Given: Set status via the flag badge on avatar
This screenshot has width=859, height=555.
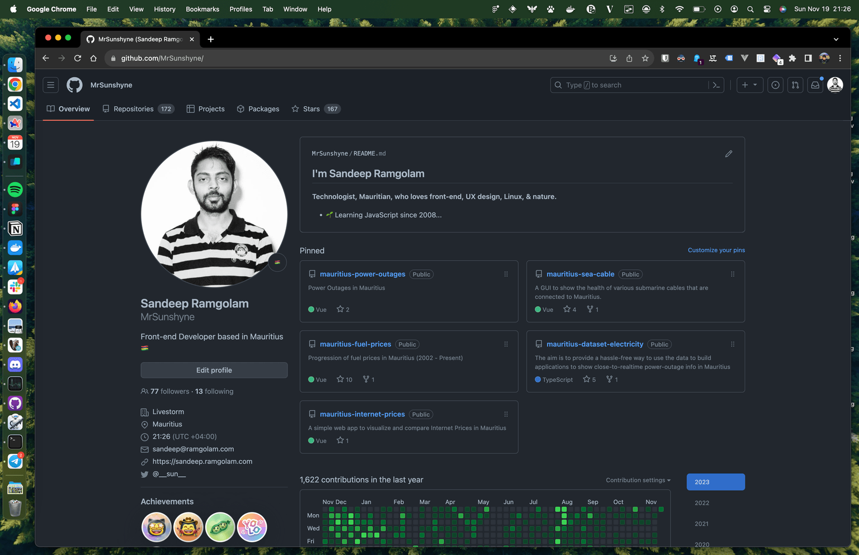Looking at the screenshot, I should click(277, 262).
